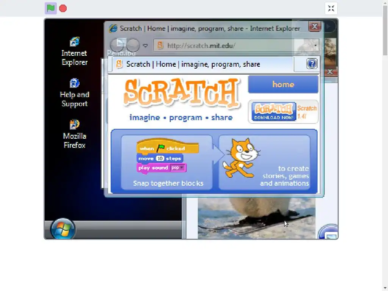Click the 'Snap together blocks' text
388x291 pixels.
[168, 183]
